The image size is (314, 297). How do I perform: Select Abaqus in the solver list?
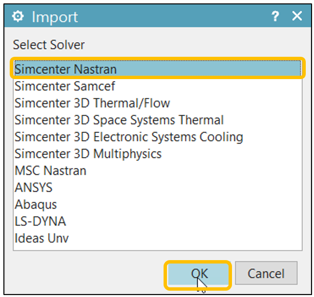pyautogui.click(x=36, y=204)
